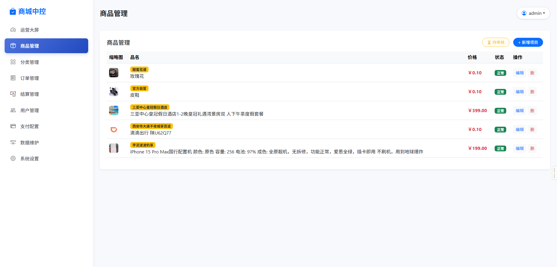Click the 芋泥波波奶茶 tag
Image resolution: width=557 pixels, height=267 pixels.
pos(143,145)
